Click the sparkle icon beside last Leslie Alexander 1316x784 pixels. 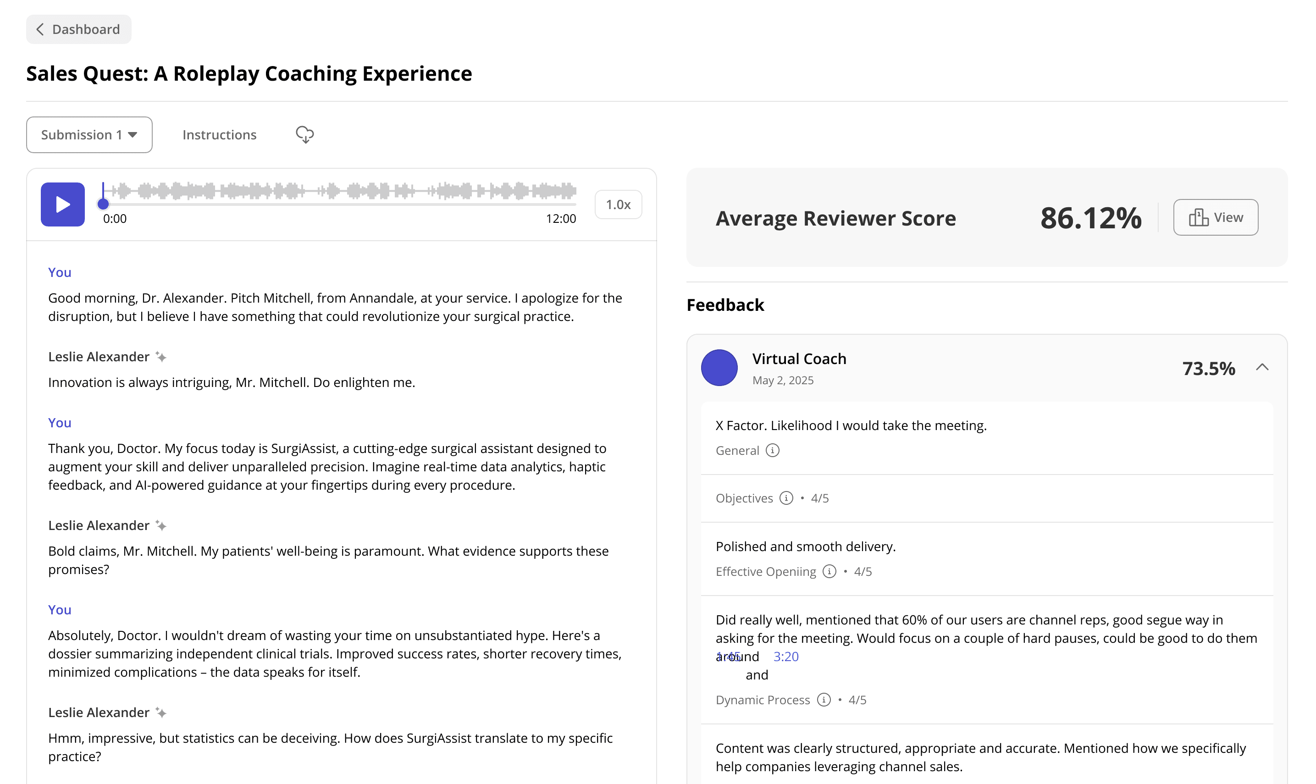pyautogui.click(x=161, y=713)
